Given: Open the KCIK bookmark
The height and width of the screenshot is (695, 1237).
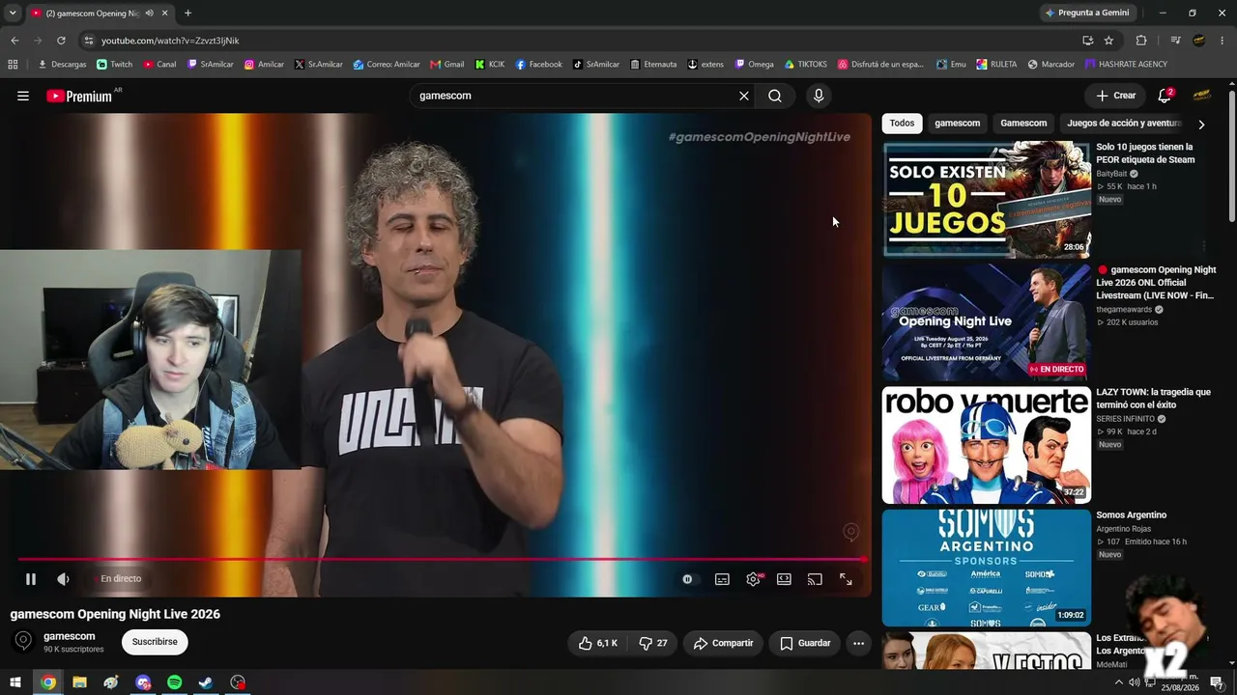Looking at the screenshot, I should [490, 65].
